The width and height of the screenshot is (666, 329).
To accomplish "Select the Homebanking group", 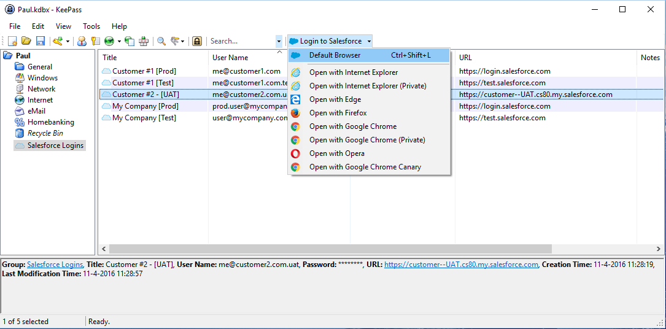I will coord(51,122).
